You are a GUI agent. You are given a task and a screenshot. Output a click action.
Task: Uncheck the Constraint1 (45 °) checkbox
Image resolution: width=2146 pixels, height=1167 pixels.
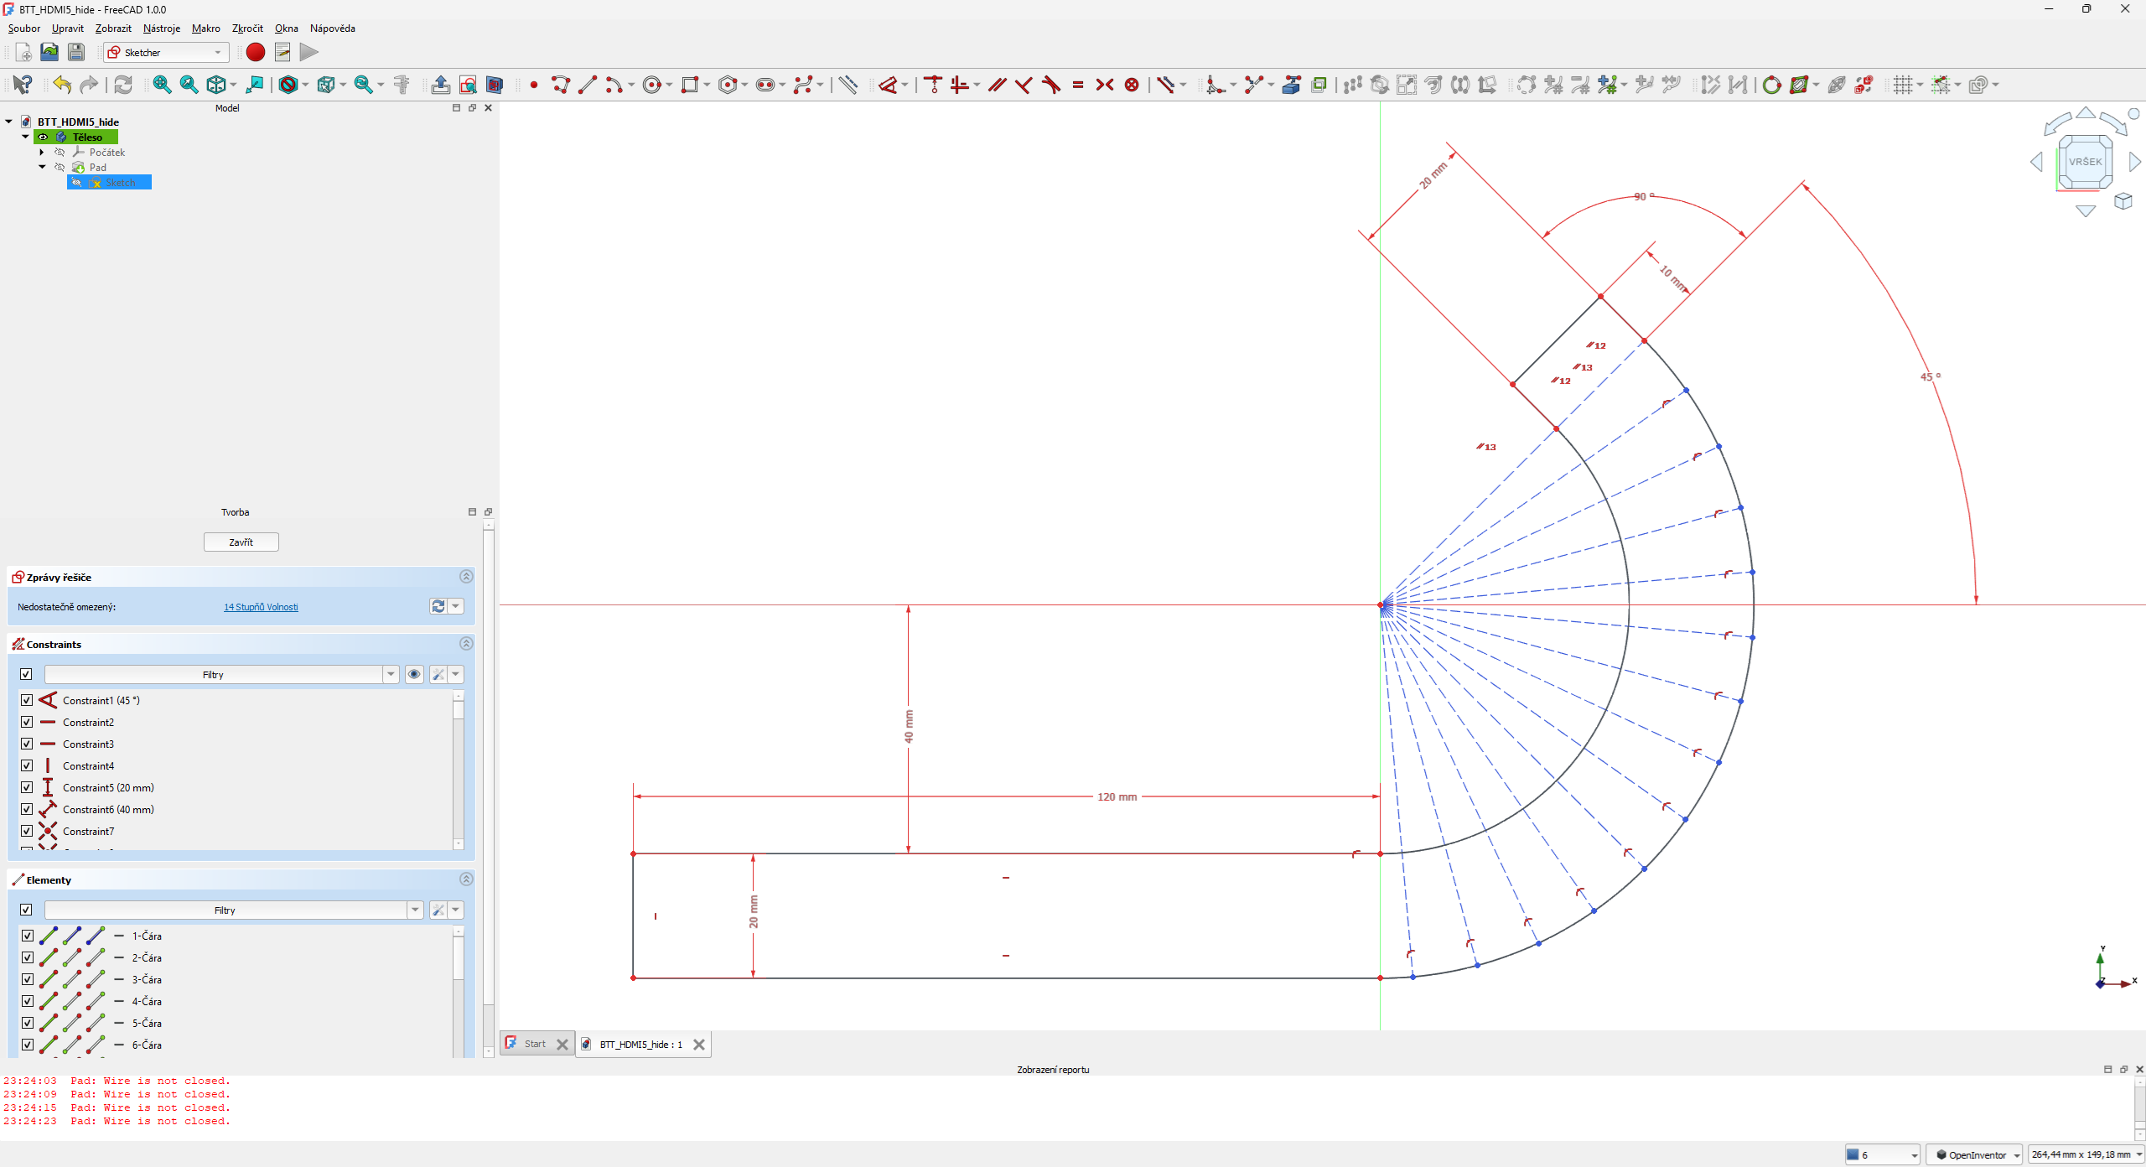[27, 700]
